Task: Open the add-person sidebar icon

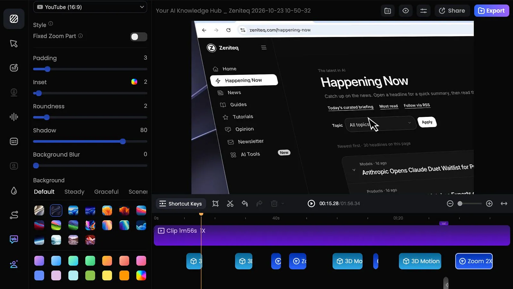Action: (x=14, y=264)
